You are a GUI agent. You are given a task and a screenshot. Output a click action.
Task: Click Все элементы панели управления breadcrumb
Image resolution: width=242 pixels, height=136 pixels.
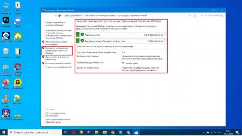100,16
